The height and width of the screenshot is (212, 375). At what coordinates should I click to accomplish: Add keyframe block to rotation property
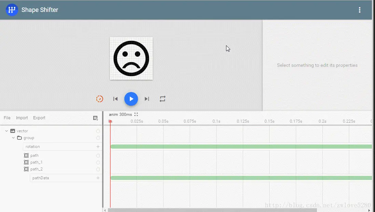tap(98, 147)
